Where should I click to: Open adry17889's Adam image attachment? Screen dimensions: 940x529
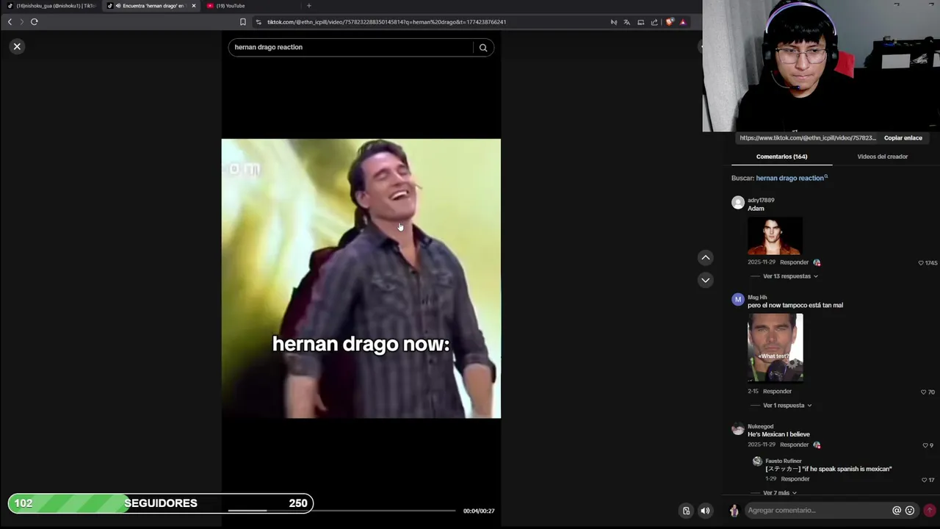coord(775,235)
